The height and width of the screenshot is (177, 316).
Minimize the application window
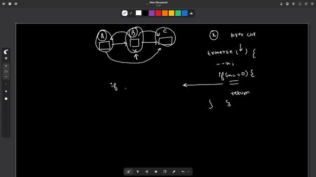[x=300, y=4]
